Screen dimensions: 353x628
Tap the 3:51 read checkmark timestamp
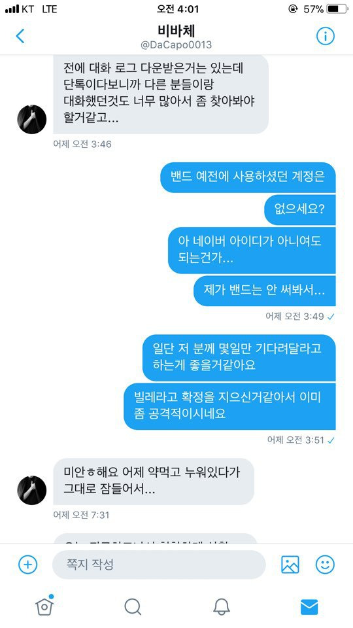301,440
